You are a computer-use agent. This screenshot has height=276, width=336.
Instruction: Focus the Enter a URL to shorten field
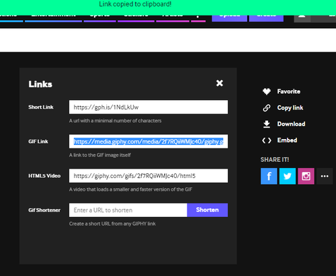(x=128, y=210)
